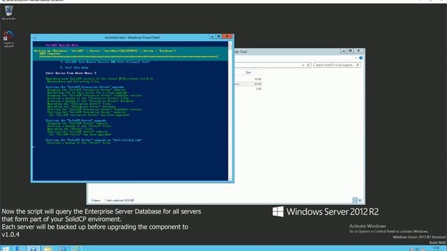
Task: Select the highlighted 40 KB file row in Explorer
Action: pyautogui.click(x=248, y=84)
